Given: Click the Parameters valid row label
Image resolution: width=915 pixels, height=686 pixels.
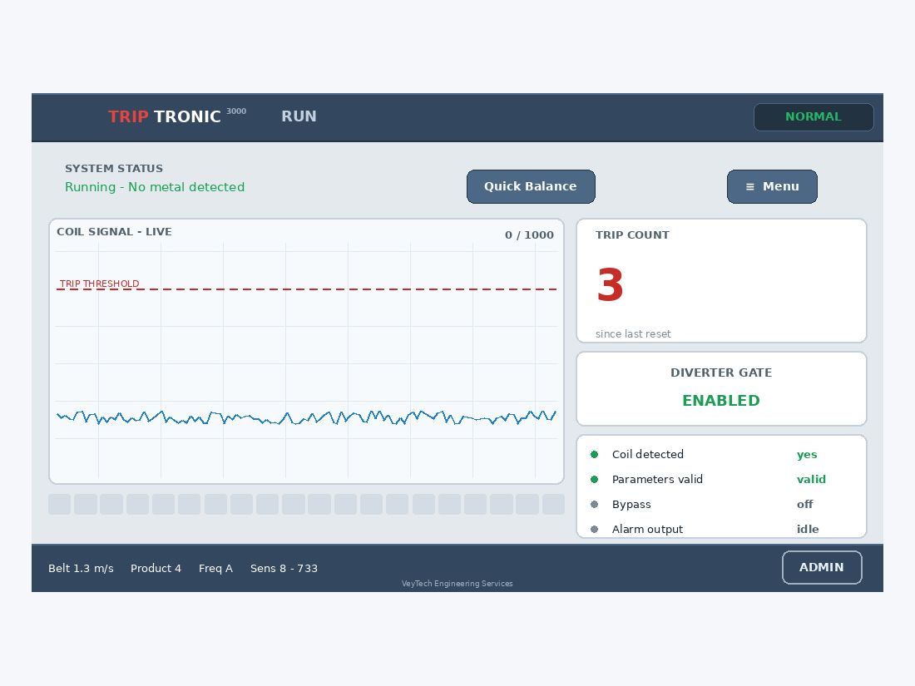Looking at the screenshot, I should coord(657,480).
